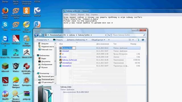Open recent pages dropdown beside forward
The height and width of the screenshot is (102, 182).
tap(43, 35)
